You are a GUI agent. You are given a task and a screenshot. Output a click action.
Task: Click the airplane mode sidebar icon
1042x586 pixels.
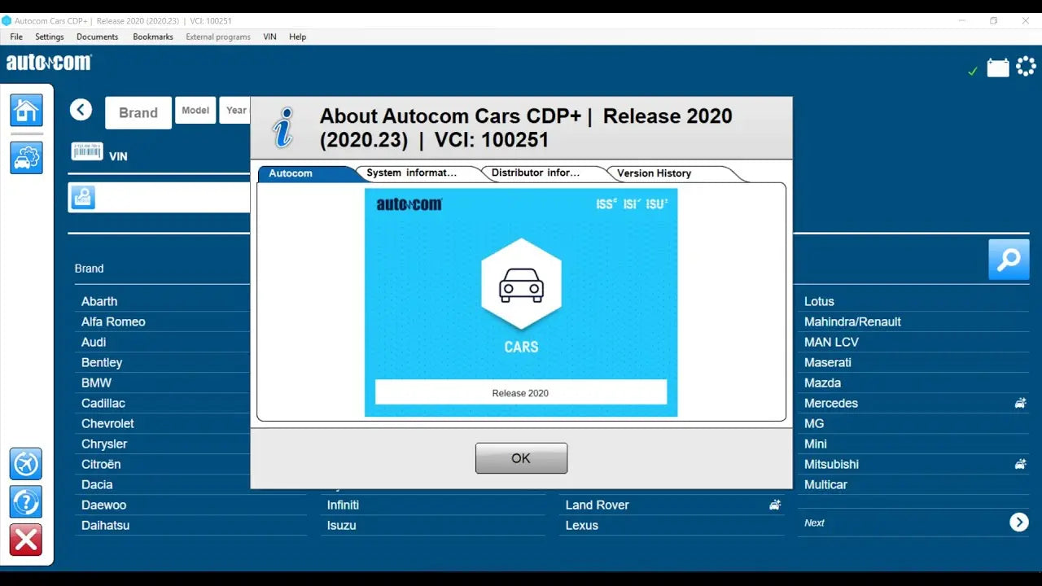point(26,464)
